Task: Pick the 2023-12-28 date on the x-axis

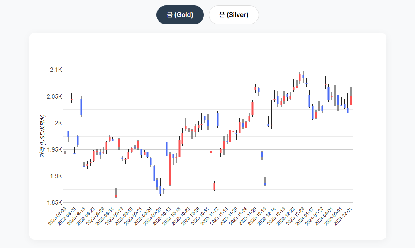Action: point(296,216)
